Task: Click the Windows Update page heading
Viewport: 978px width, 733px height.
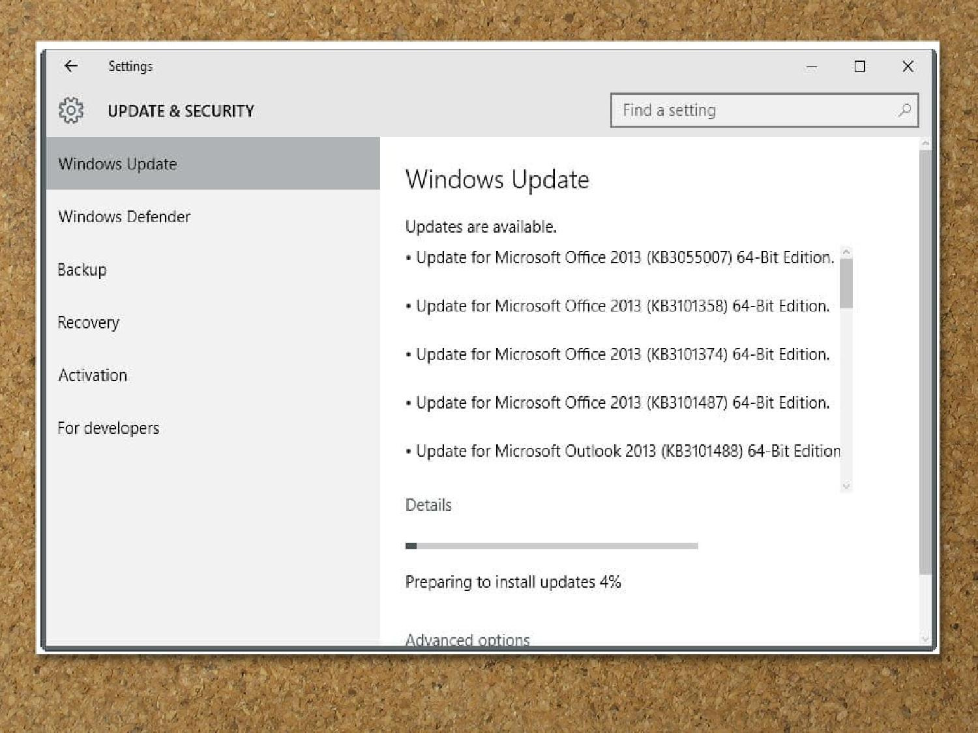Action: click(497, 180)
